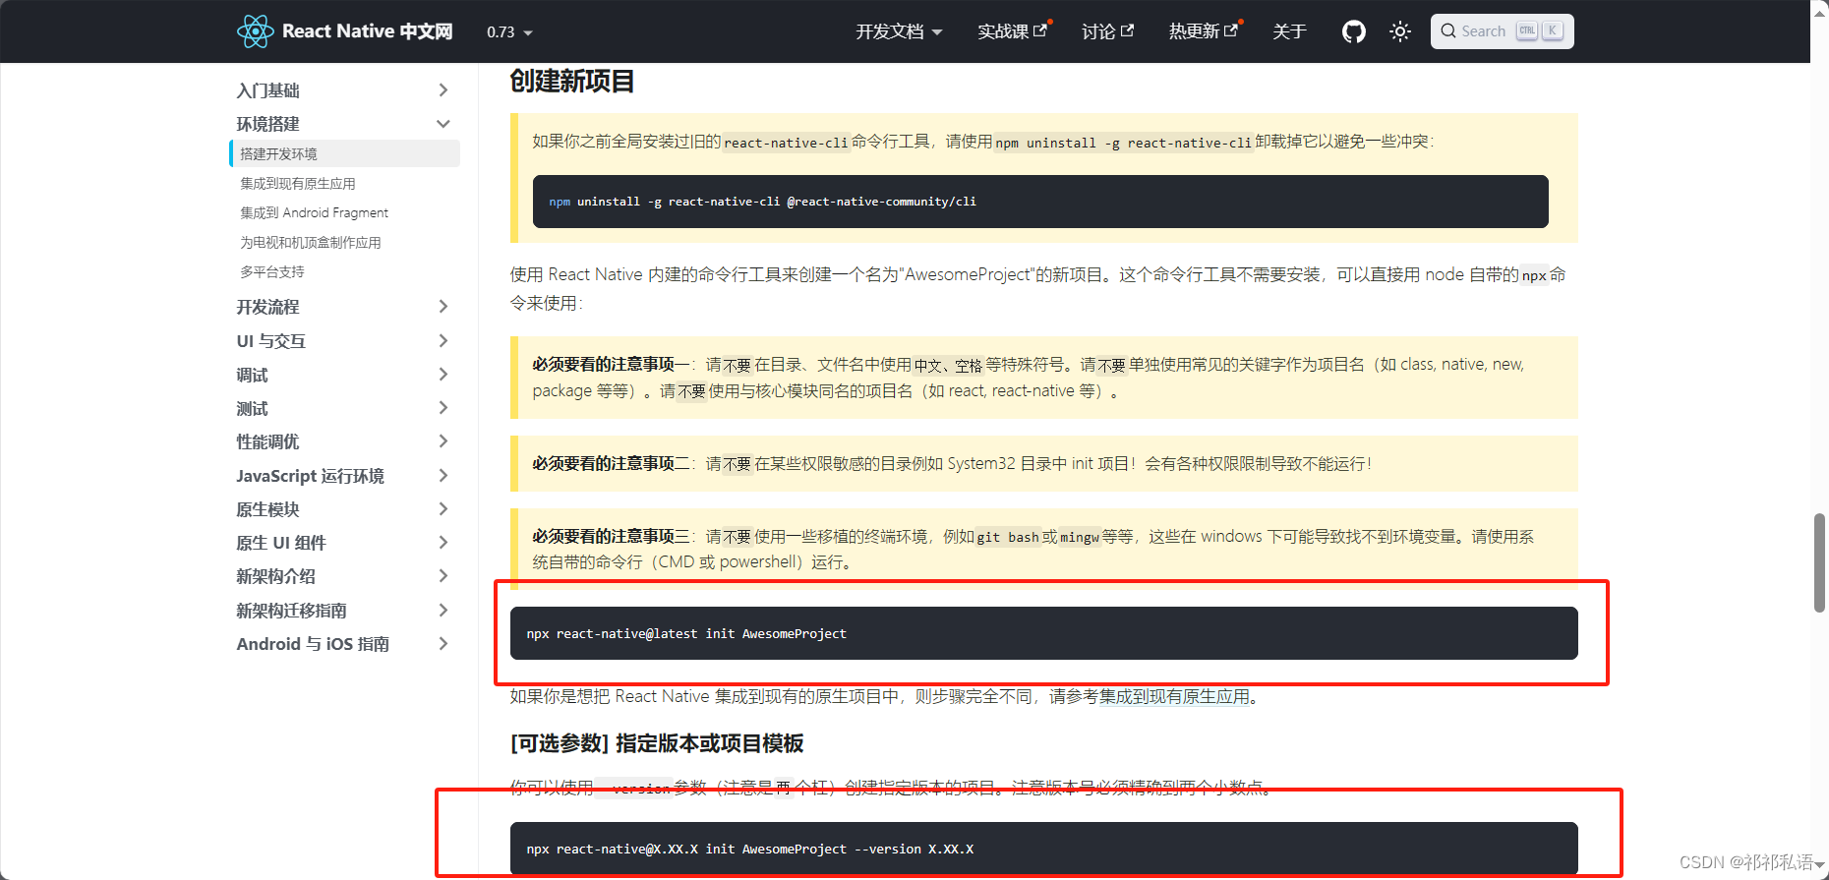Expand the 新架构介绍 section chevron
Viewport: 1829px width, 880px height.
coord(443,576)
